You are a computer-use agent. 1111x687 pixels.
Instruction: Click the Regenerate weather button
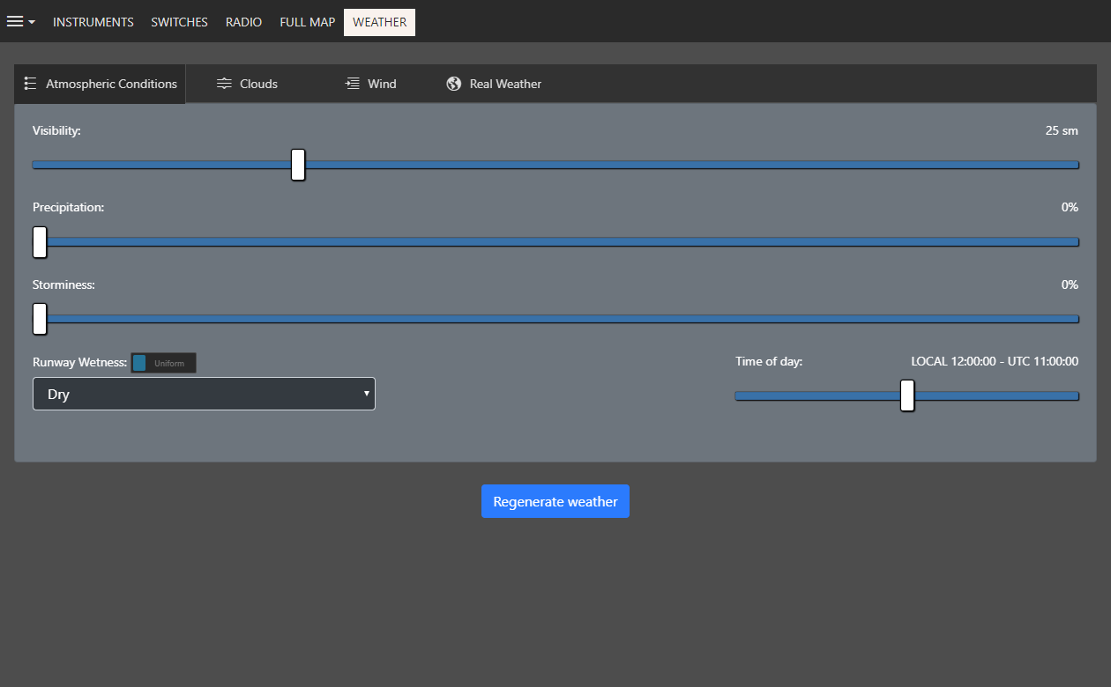tap(555, 501)
